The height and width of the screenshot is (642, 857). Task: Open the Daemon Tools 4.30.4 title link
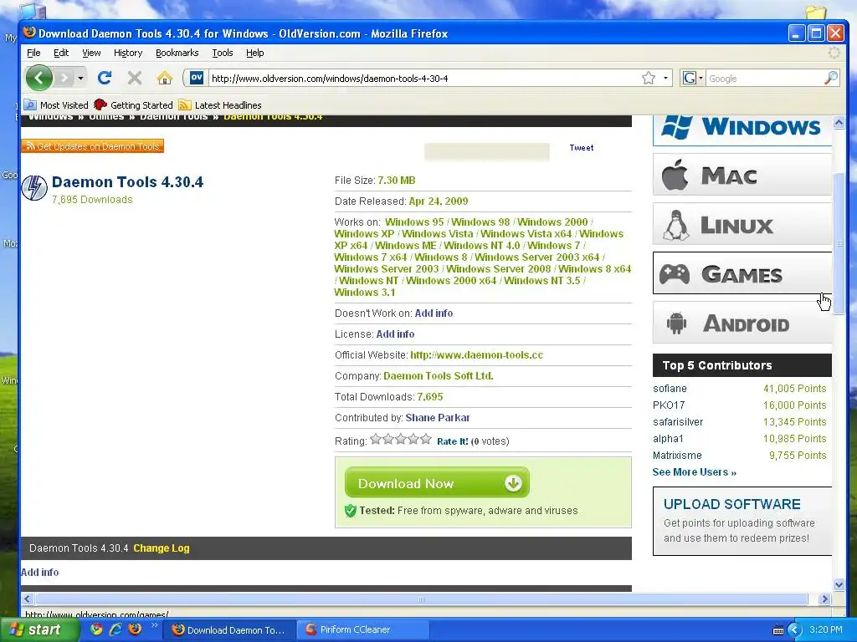[x=127, y=181]
